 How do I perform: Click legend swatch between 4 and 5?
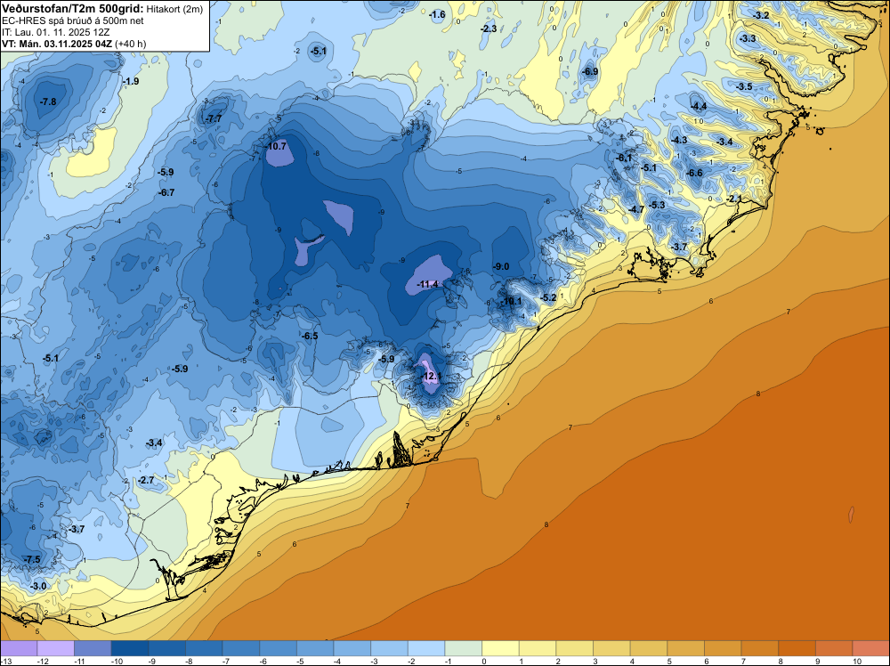(649, 648)
